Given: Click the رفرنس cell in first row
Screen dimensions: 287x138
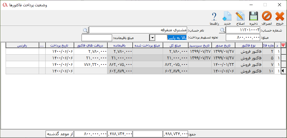Looking at the screenshot, I should click(x=22, y=51).
